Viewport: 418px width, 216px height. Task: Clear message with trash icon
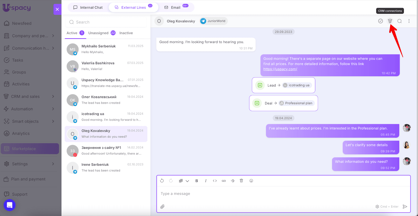241,181
